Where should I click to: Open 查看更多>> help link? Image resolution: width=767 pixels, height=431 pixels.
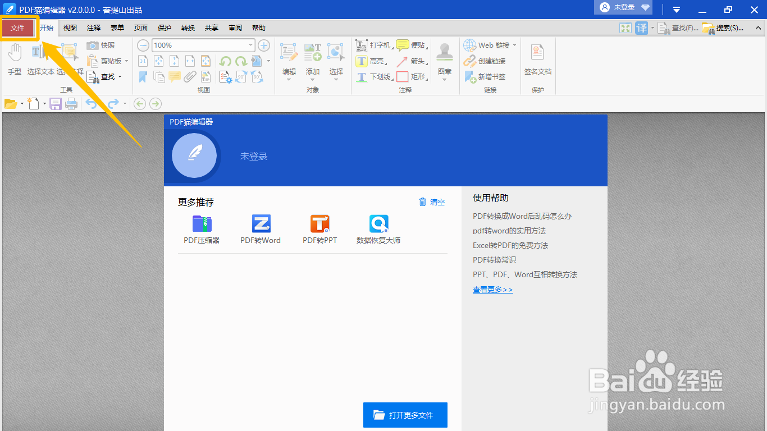(493, 290)
